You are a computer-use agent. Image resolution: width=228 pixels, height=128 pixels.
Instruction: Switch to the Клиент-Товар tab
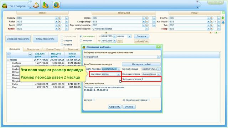click(53, 49)
